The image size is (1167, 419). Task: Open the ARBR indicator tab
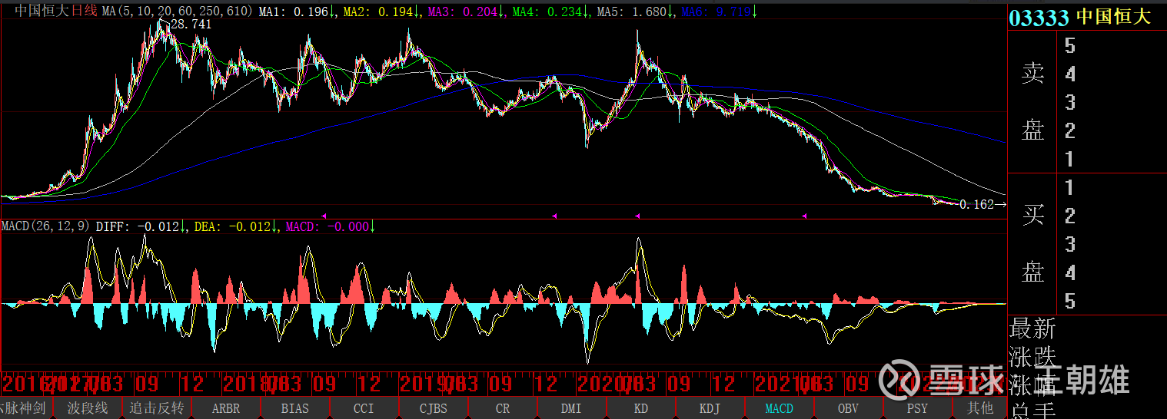click(226, 408)
